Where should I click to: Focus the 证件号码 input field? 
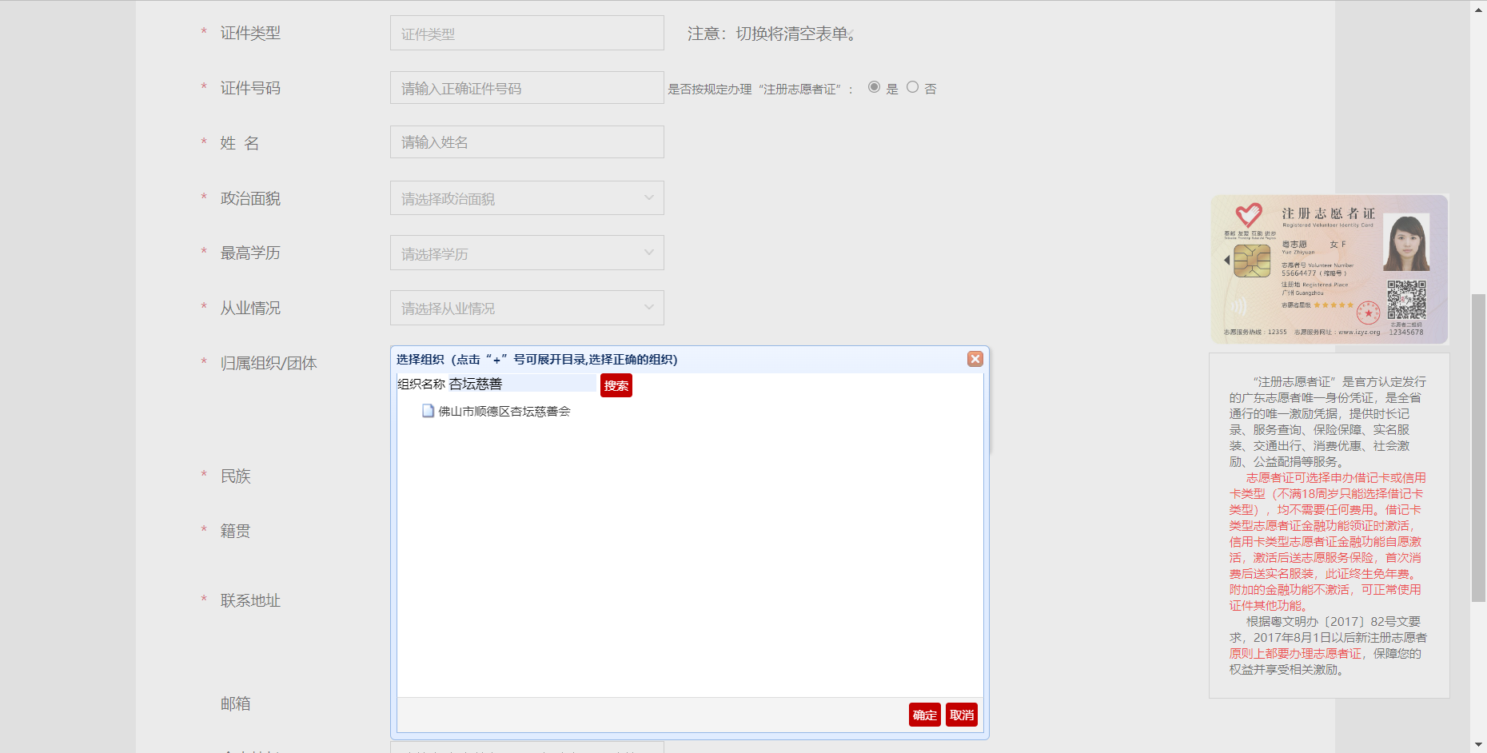point(527,88)
